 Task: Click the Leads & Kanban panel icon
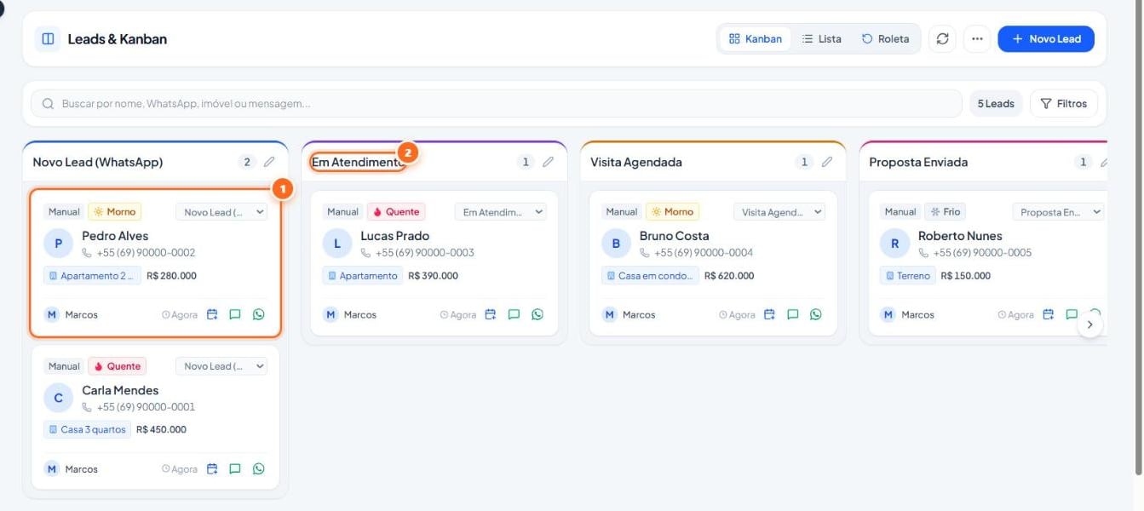48,39
